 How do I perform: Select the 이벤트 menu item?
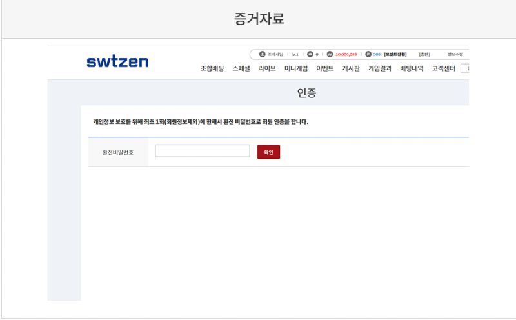click(x=324, y=68)
